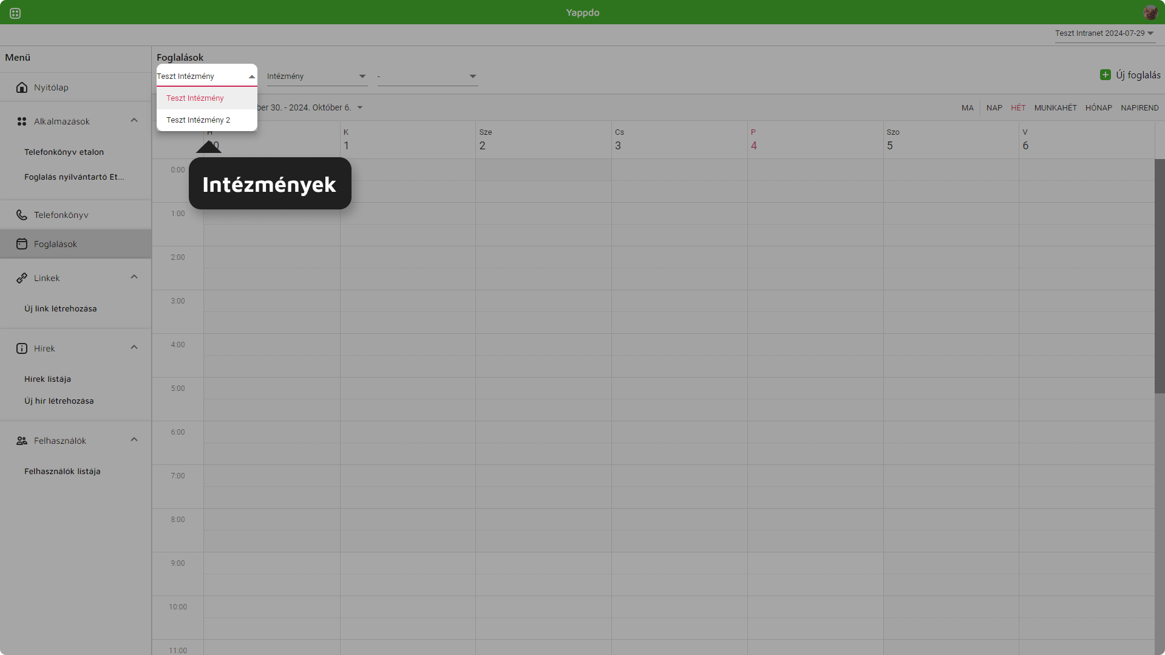Click the 5:00 slot on Friday
The image size is (1165, 655).
tap(815, 389)
